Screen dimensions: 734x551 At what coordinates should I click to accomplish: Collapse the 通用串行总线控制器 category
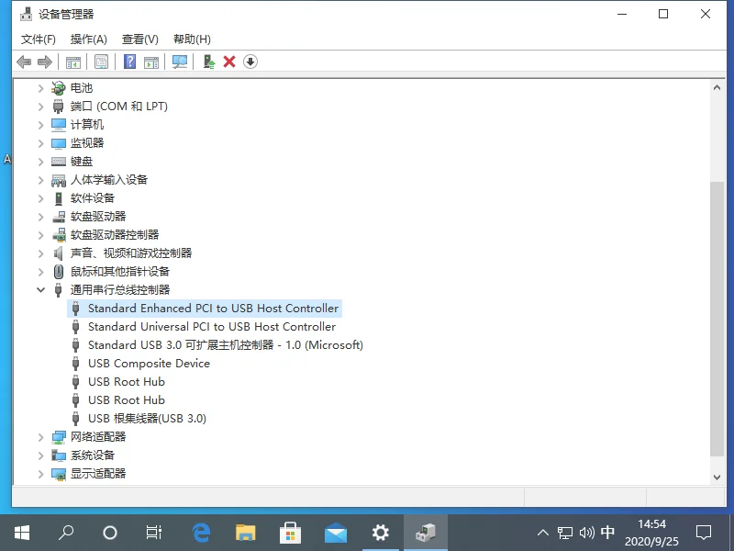click(40, 290)
